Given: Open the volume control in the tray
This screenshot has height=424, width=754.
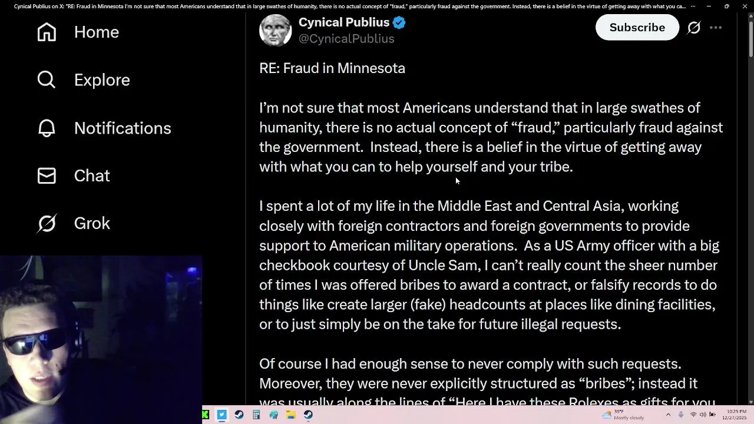Looking at the screenshot, I should [x=703, y=415].
